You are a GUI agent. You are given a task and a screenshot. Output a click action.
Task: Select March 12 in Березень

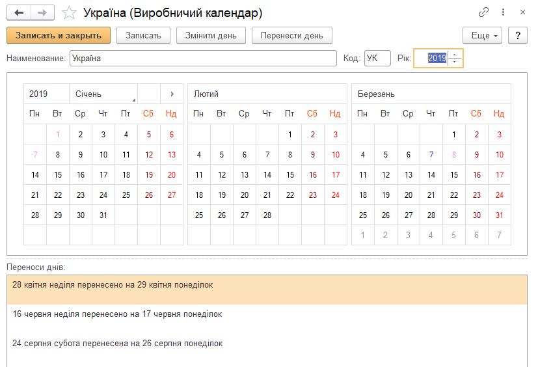tap(386, 175)
